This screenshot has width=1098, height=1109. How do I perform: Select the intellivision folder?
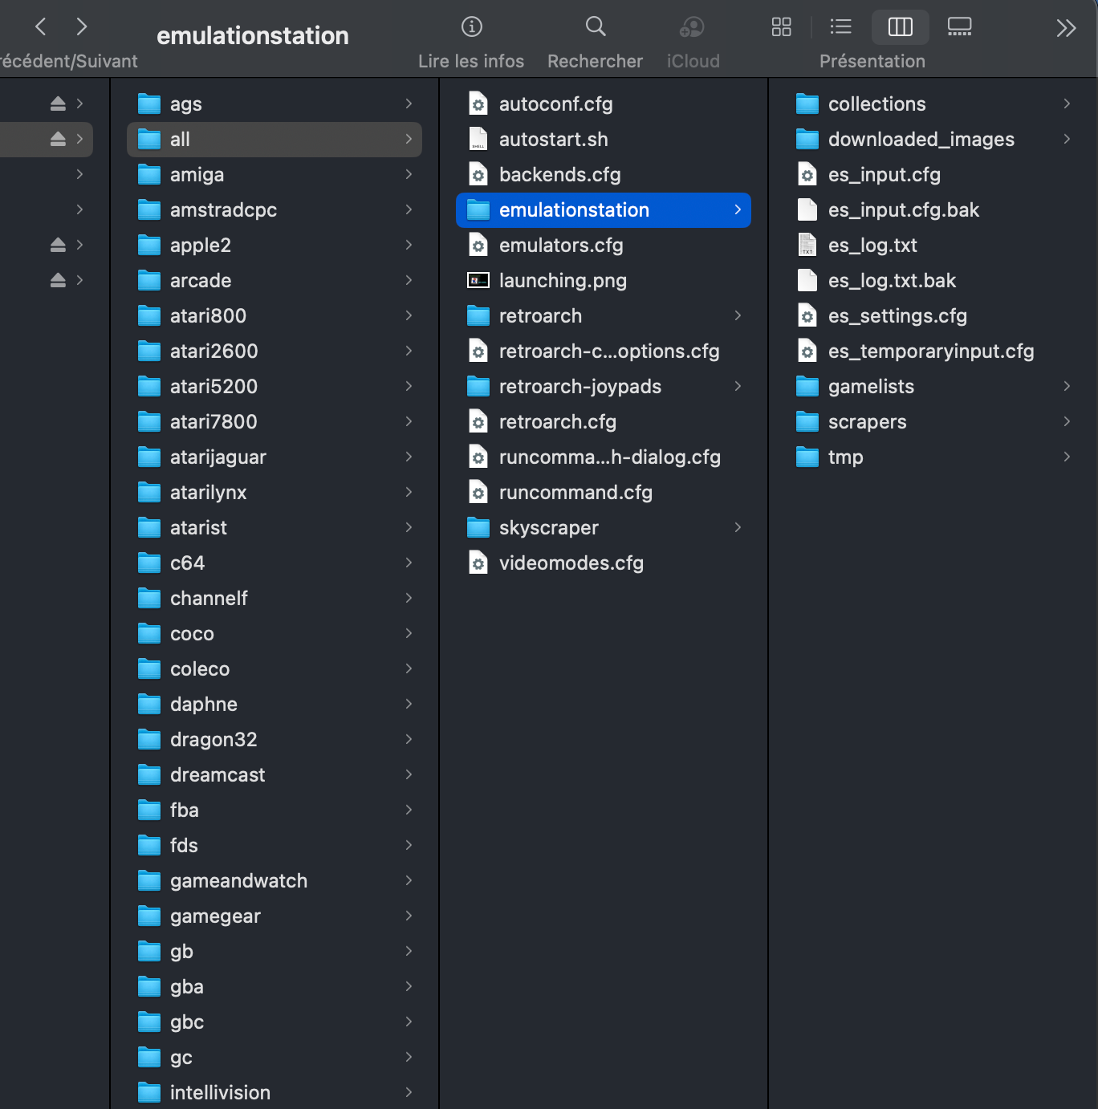[x=274, y=1092]
